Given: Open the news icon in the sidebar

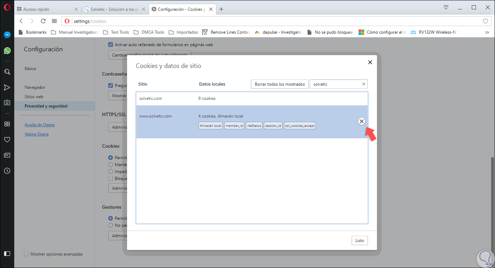Looking at the screenshot, I should coord(7,155).
